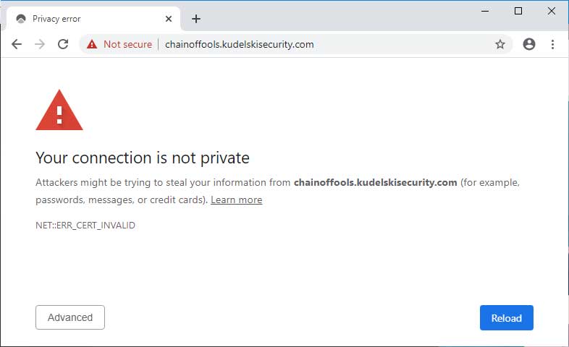Click the forward navigation arrow
The image size is (569, 347).
pos(40,44)
